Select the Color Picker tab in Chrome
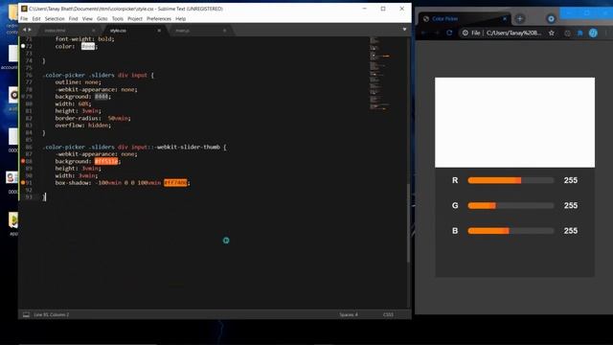The image size is (613, 345). tap(465, 19)
